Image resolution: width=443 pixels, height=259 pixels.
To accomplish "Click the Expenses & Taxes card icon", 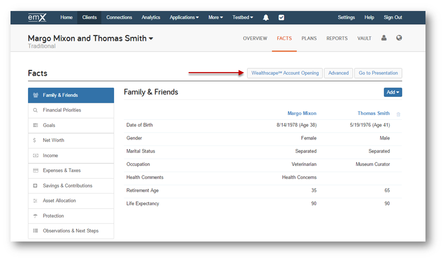I will tap(36, 170).
